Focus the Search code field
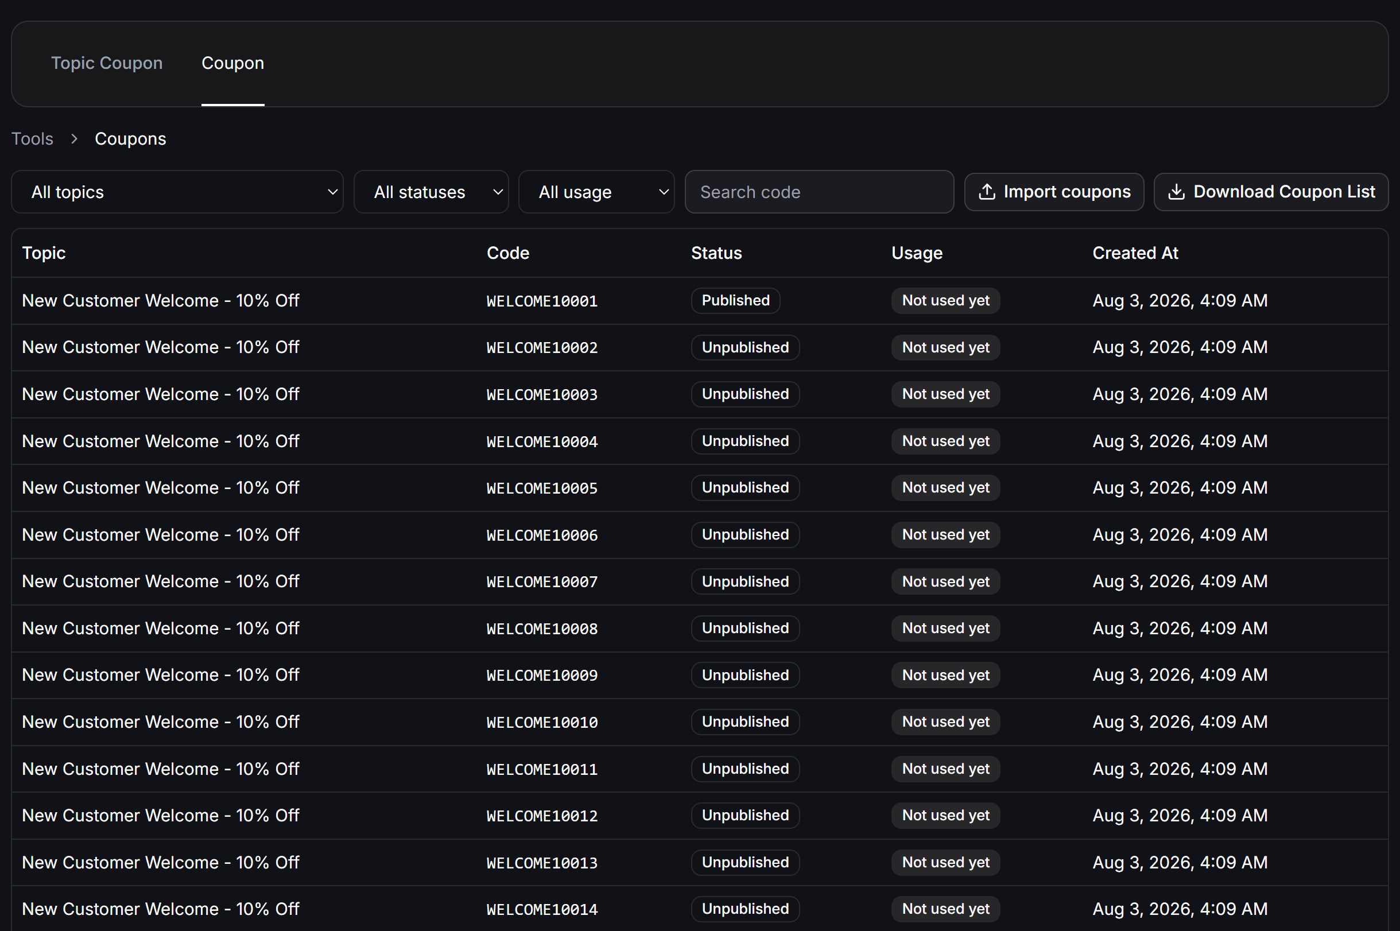The image size is (1400, 931). (x=819, y=192)
